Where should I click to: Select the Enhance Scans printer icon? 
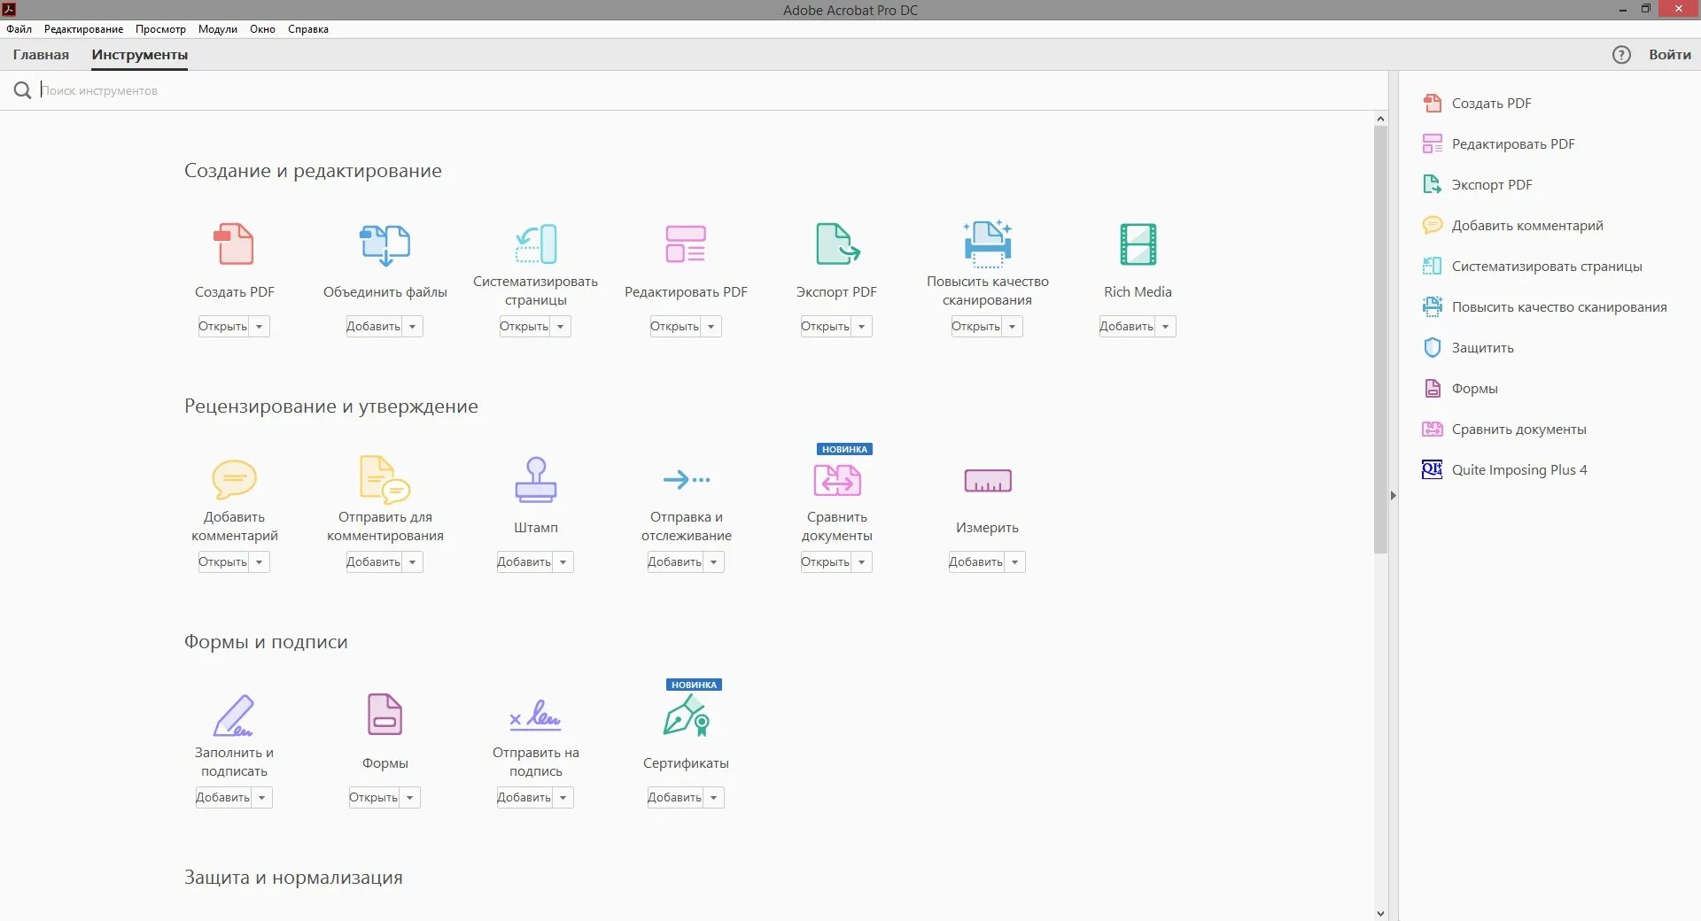click(x=988, y=244)
